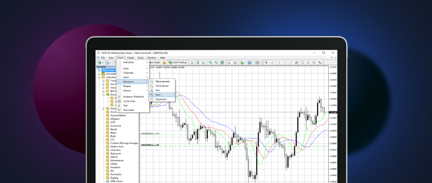
Task: Open the View menu
Action: point(111,58)
